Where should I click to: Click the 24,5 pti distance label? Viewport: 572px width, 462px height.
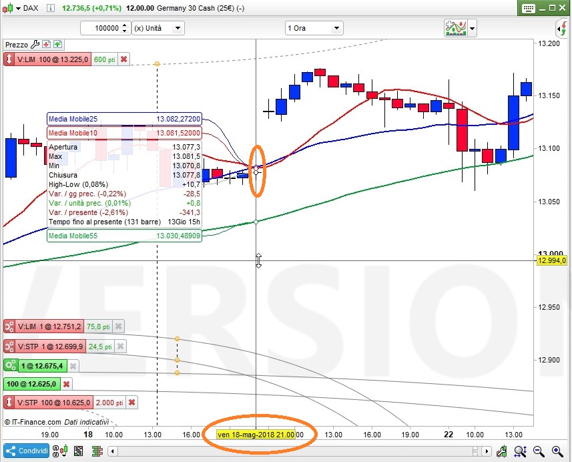(100, 346)
